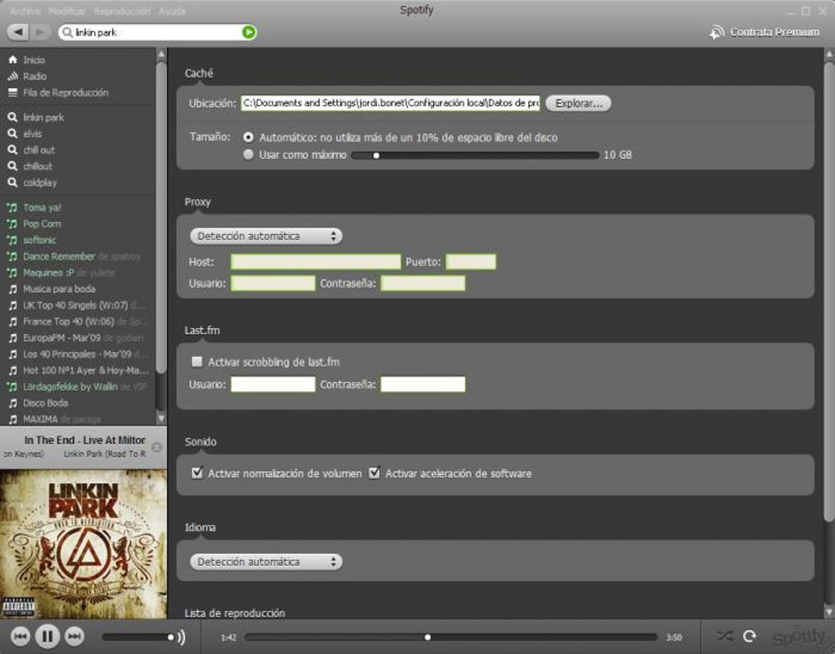Click the Last.fm Contraseña field

click(x=423, y=384)
